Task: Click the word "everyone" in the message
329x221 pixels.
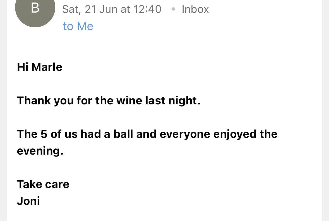Action: coord(185,135)
